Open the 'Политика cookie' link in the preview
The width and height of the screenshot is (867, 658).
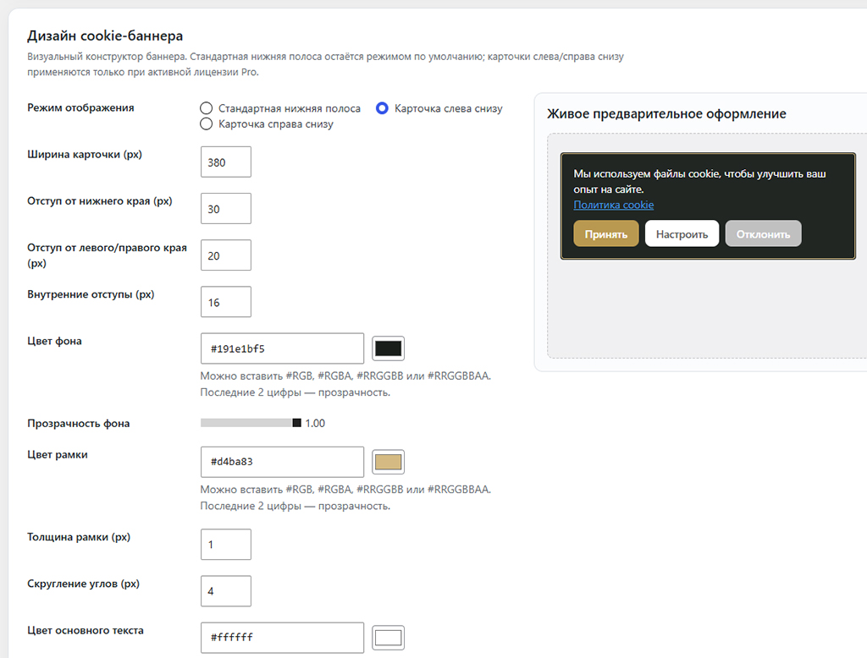(x=613, y=205)
